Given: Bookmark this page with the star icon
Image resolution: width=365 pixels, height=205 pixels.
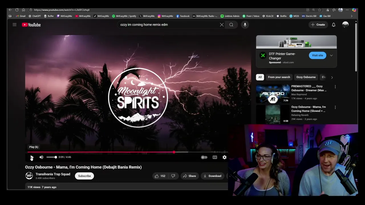Looking at the screenshot, I should point(320,10).
